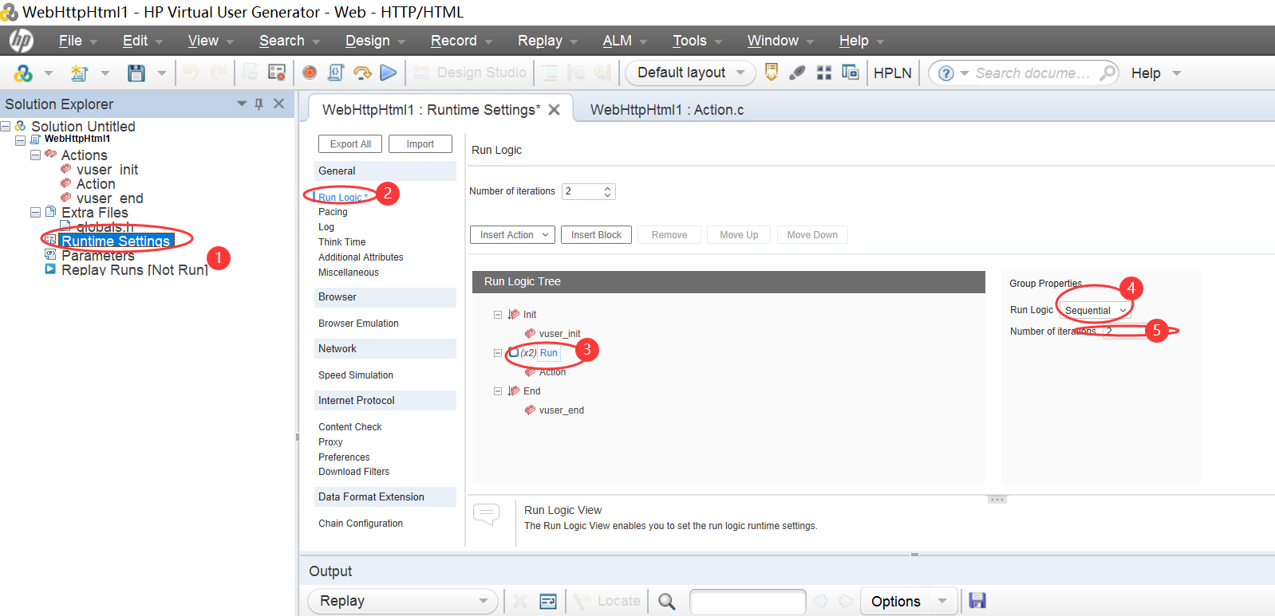Open Speed Simulation settings

tap(356, 375)
